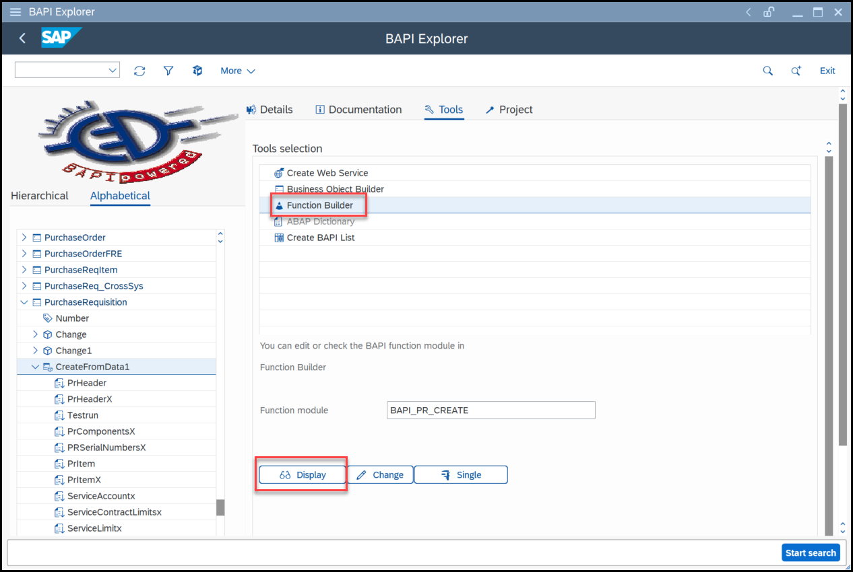Collapse the PurchaseRequisition node
Viewport: 853px width, 572px height.
pos(24,302)
